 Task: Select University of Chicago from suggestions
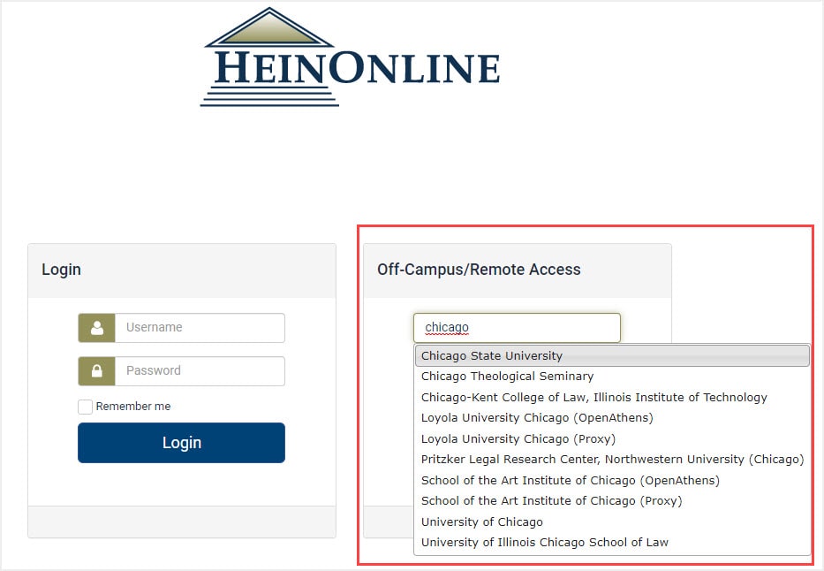pyautogui.click(x=612, y=522)
